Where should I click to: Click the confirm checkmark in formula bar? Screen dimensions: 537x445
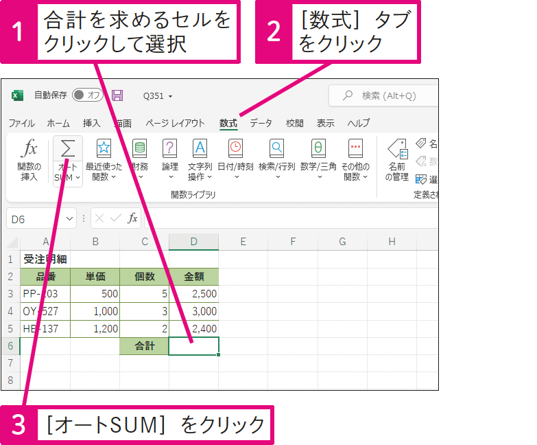click(x=116, y=218)
